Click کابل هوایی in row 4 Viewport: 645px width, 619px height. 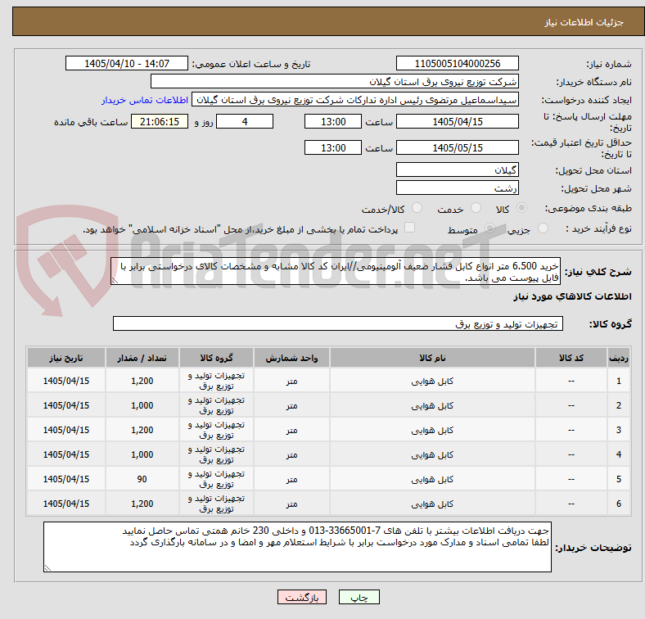[x=432, y=454]
